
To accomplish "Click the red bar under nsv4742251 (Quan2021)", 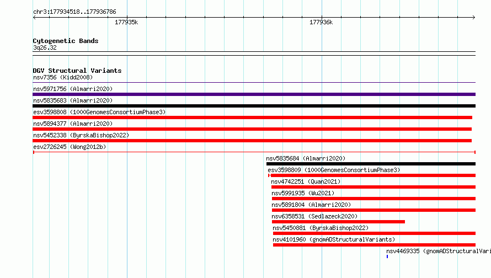I will pos(373,187).
